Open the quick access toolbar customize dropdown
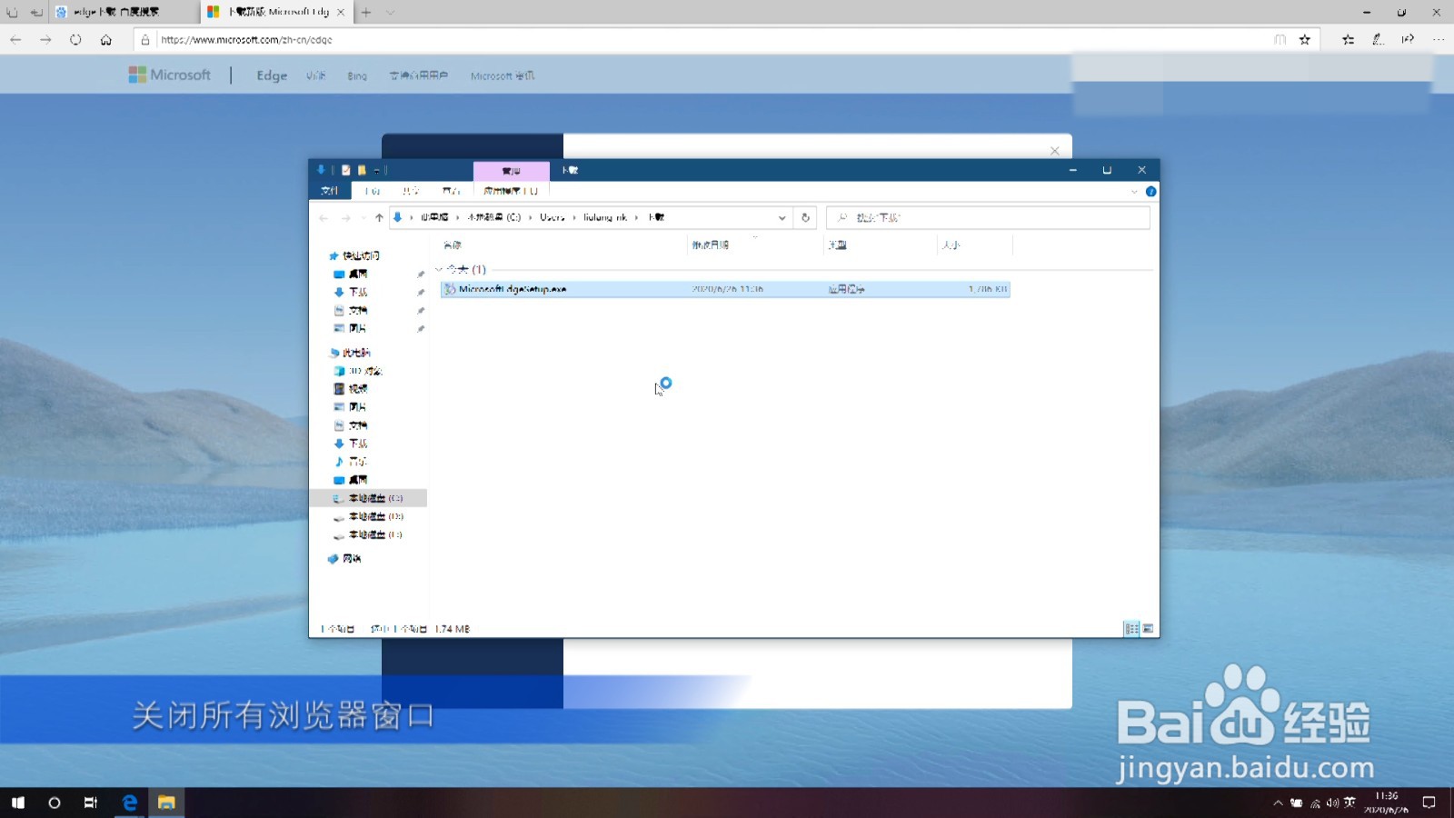1454x818 pixels. click(x=376, y=170)
